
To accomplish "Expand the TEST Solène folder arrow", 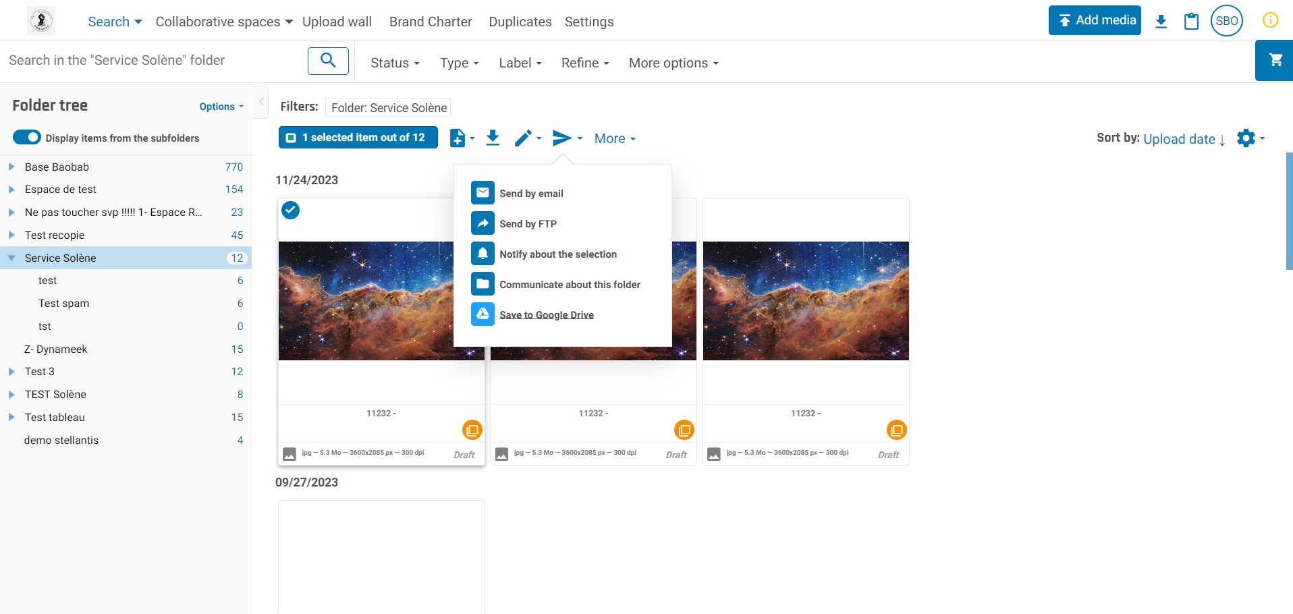I will 11,394.
